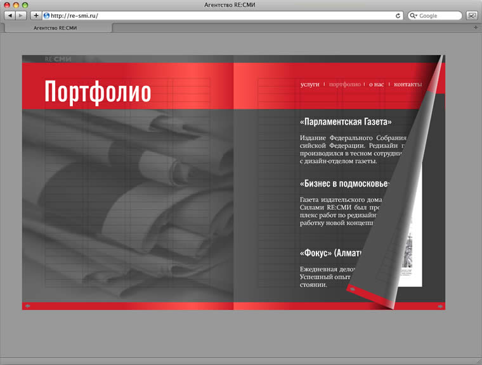Click the right page-flip arrow at bottom
482x365 pixels.
(x=440, y=306)
